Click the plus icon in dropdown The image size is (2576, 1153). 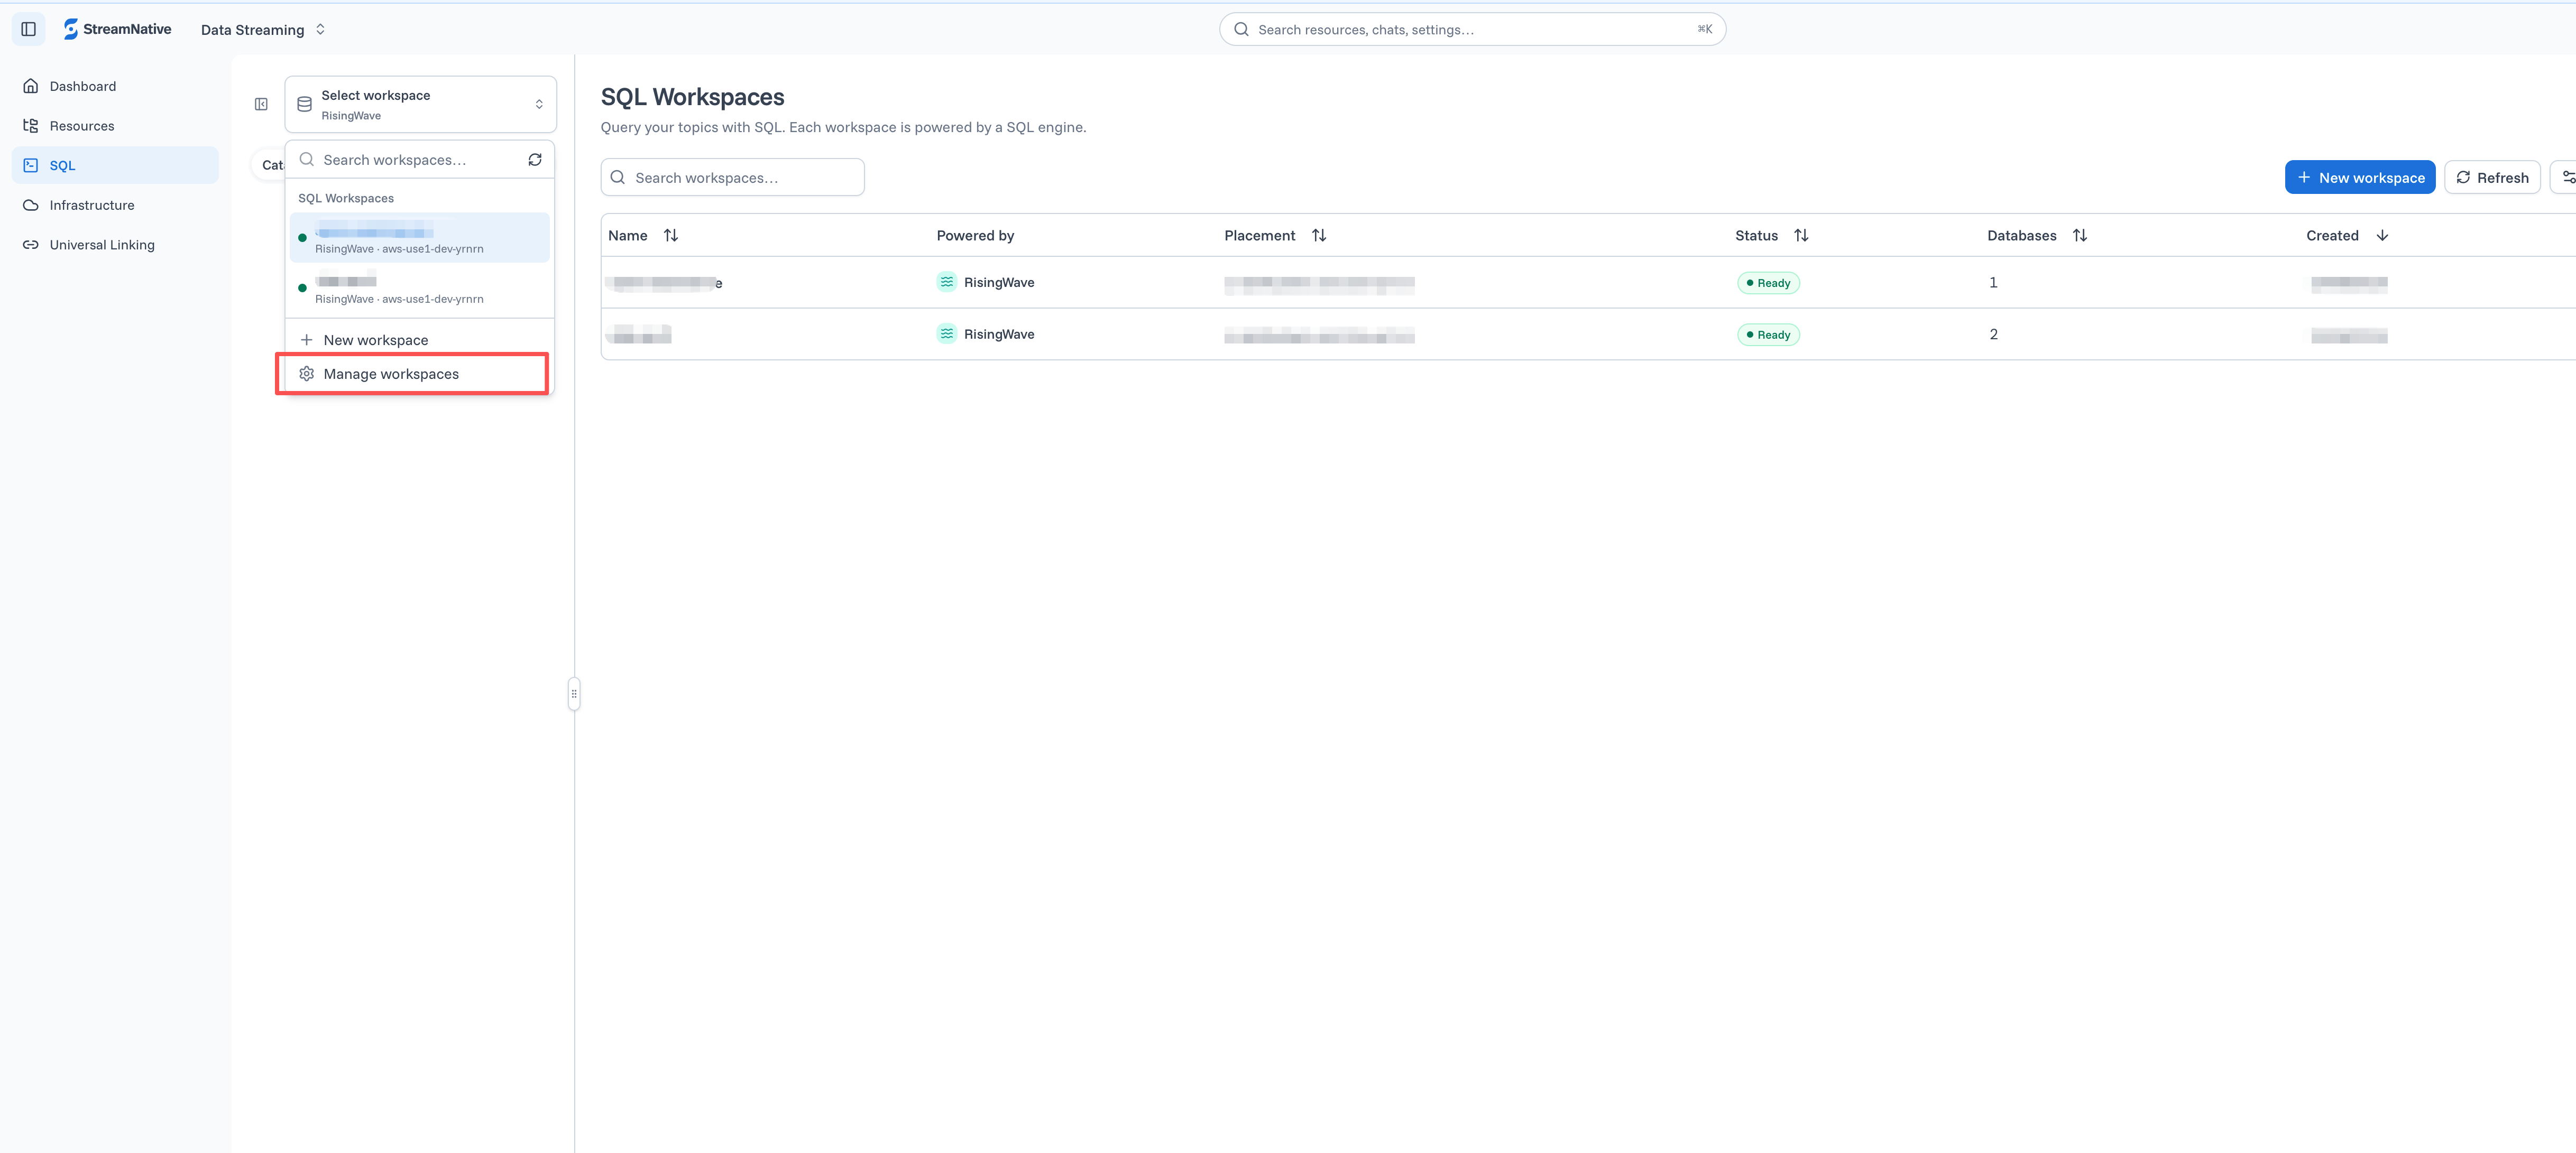pos(307,340)
